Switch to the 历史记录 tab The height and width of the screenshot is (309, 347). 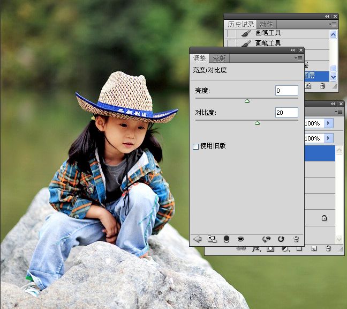coord(240,24)
